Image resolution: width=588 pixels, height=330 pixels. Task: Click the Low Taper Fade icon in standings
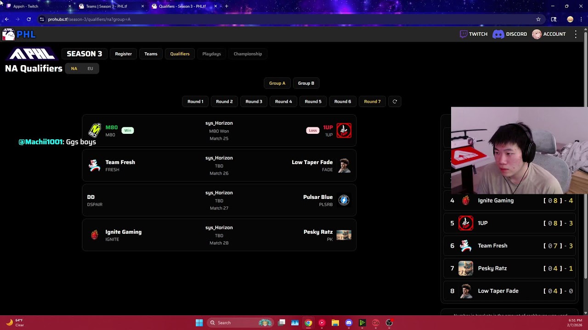[x=466, y=291]
